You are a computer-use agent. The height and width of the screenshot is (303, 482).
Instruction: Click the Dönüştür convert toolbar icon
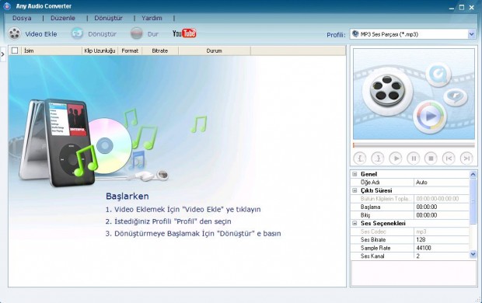point(77,33)
